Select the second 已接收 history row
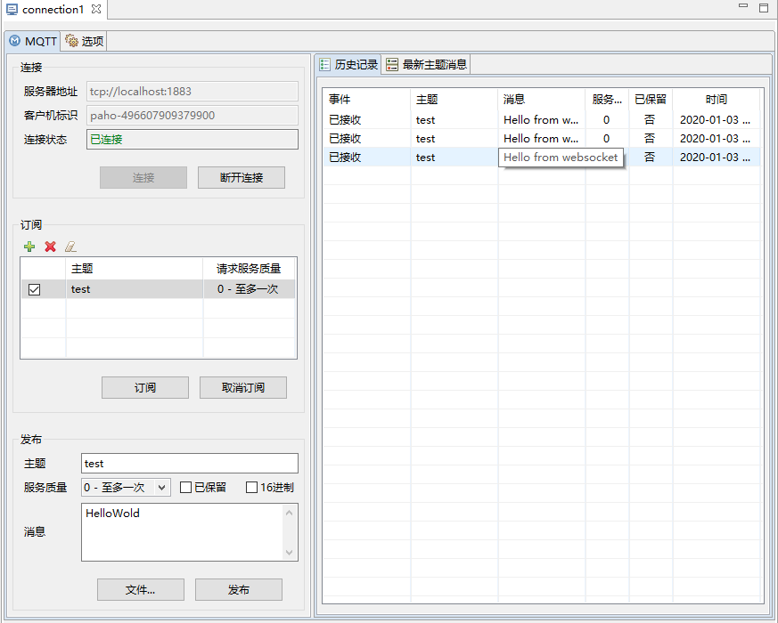778x623 pixels. click(541, 139)
